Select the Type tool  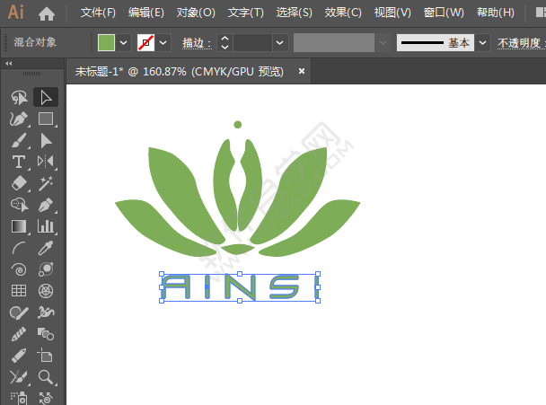tap(19, 162)
